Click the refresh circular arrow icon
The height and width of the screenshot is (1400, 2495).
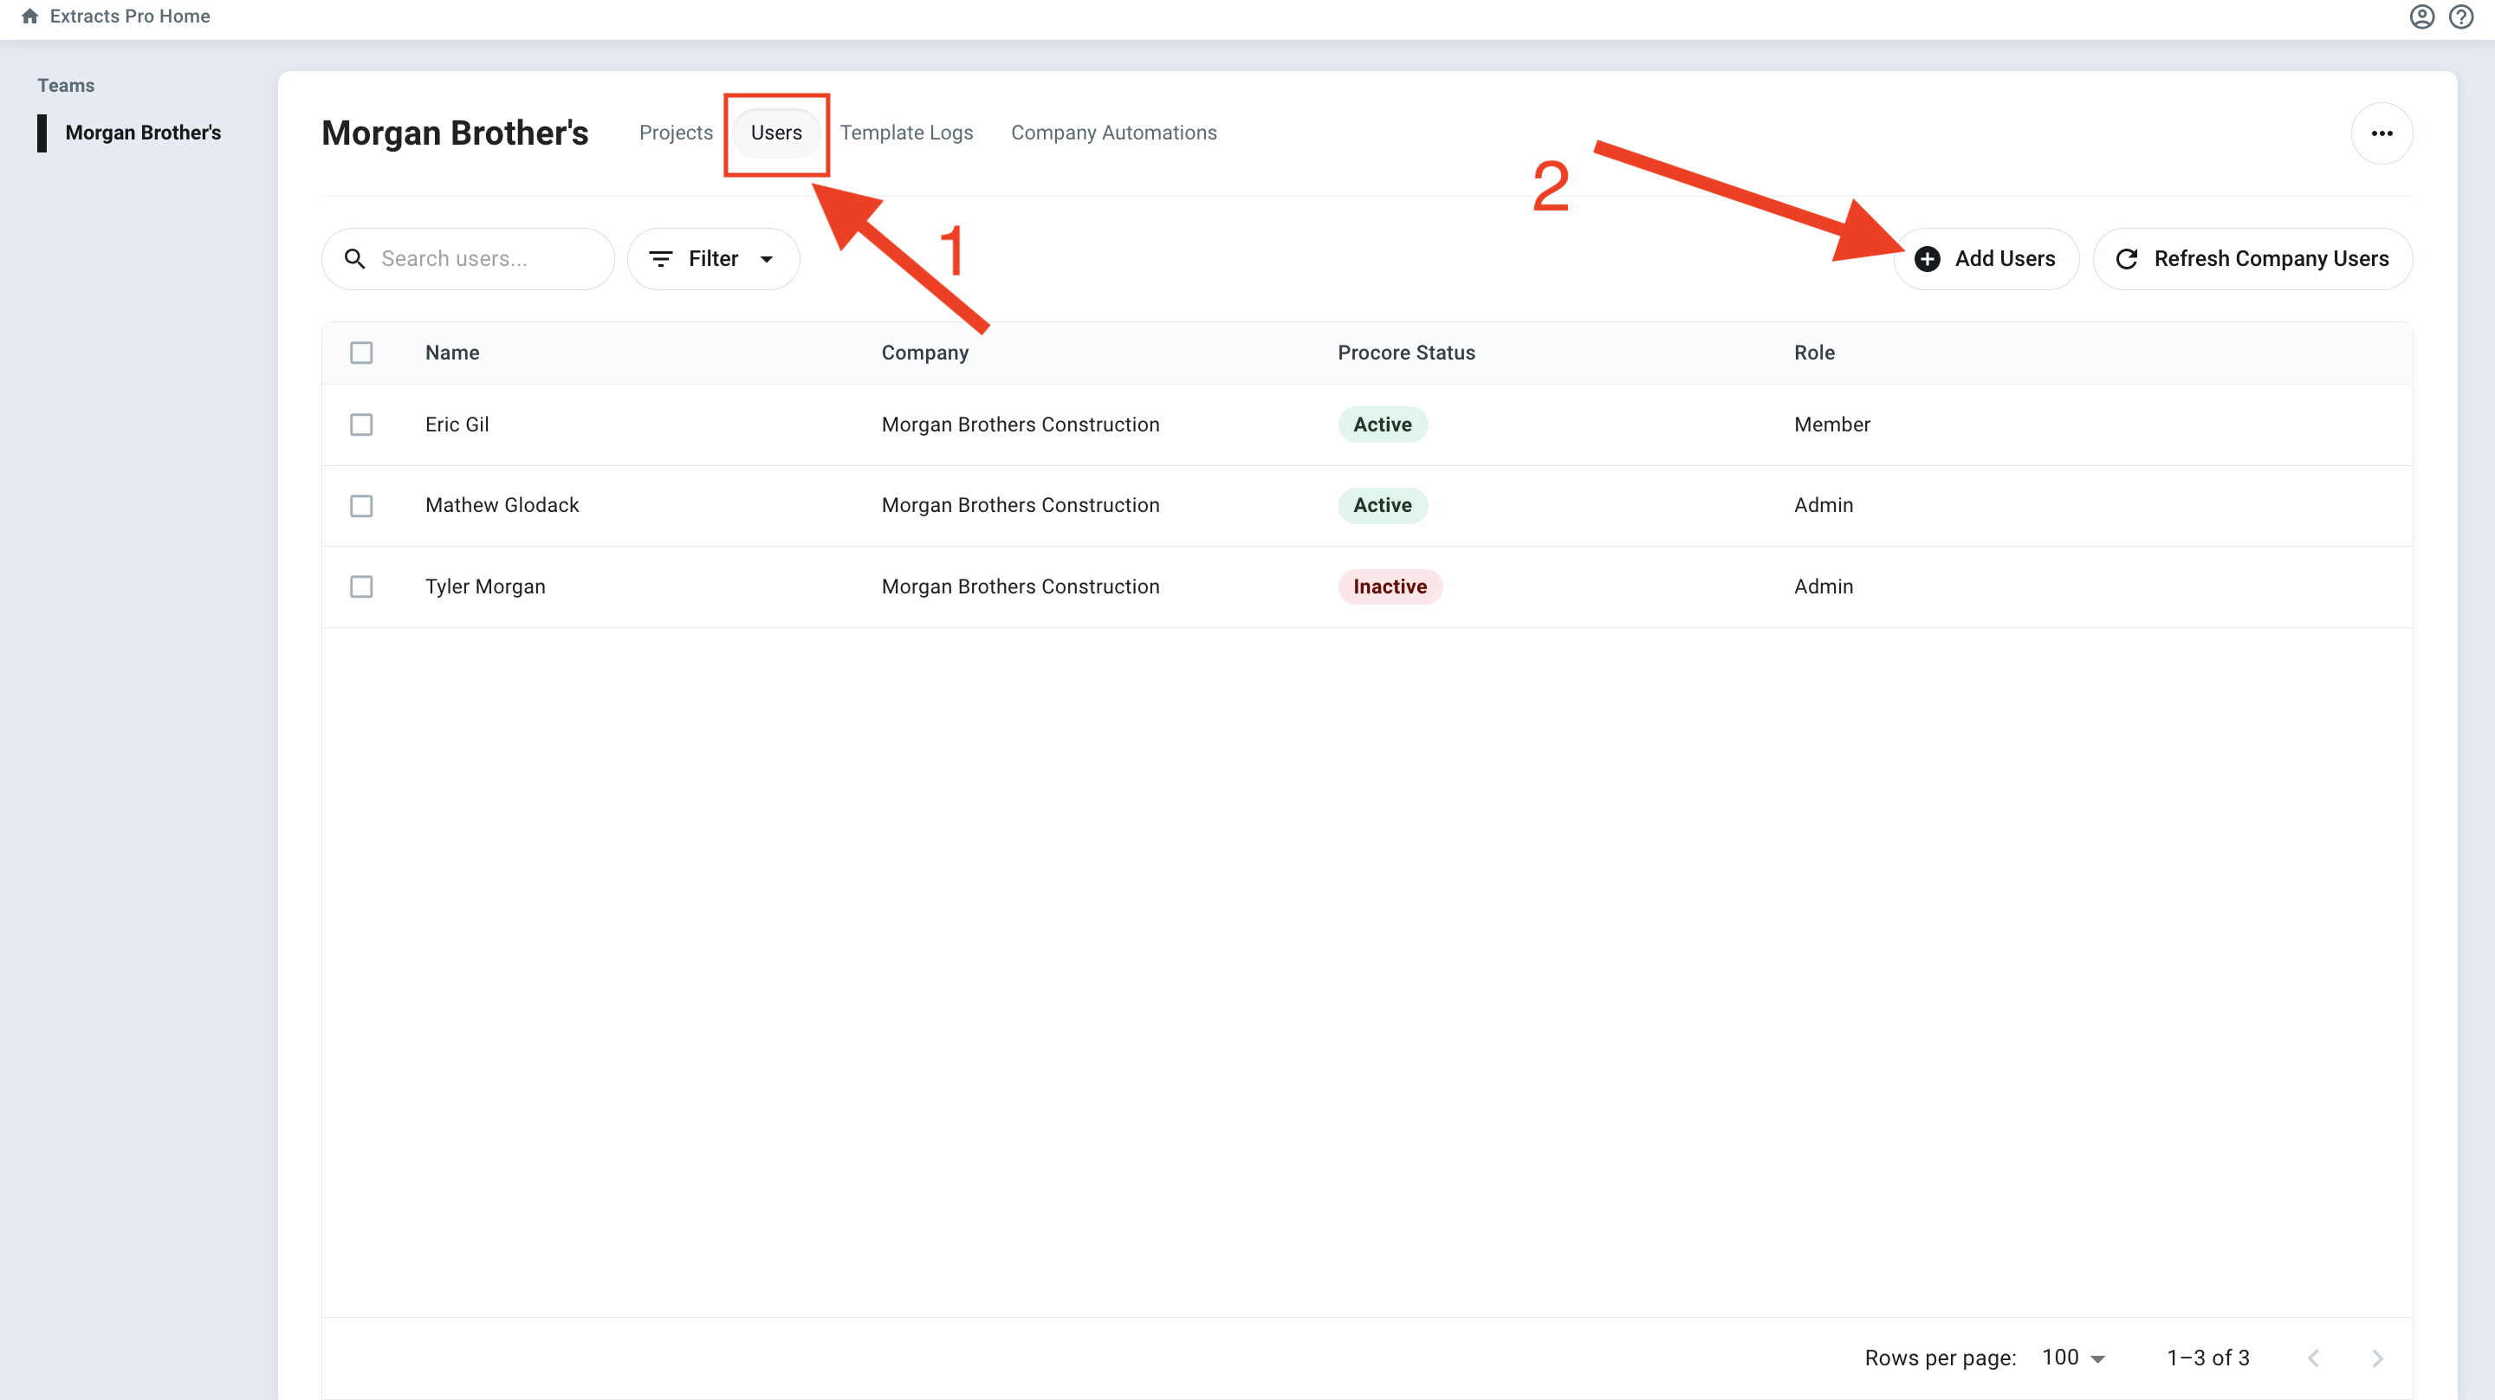coord(2128,259)
